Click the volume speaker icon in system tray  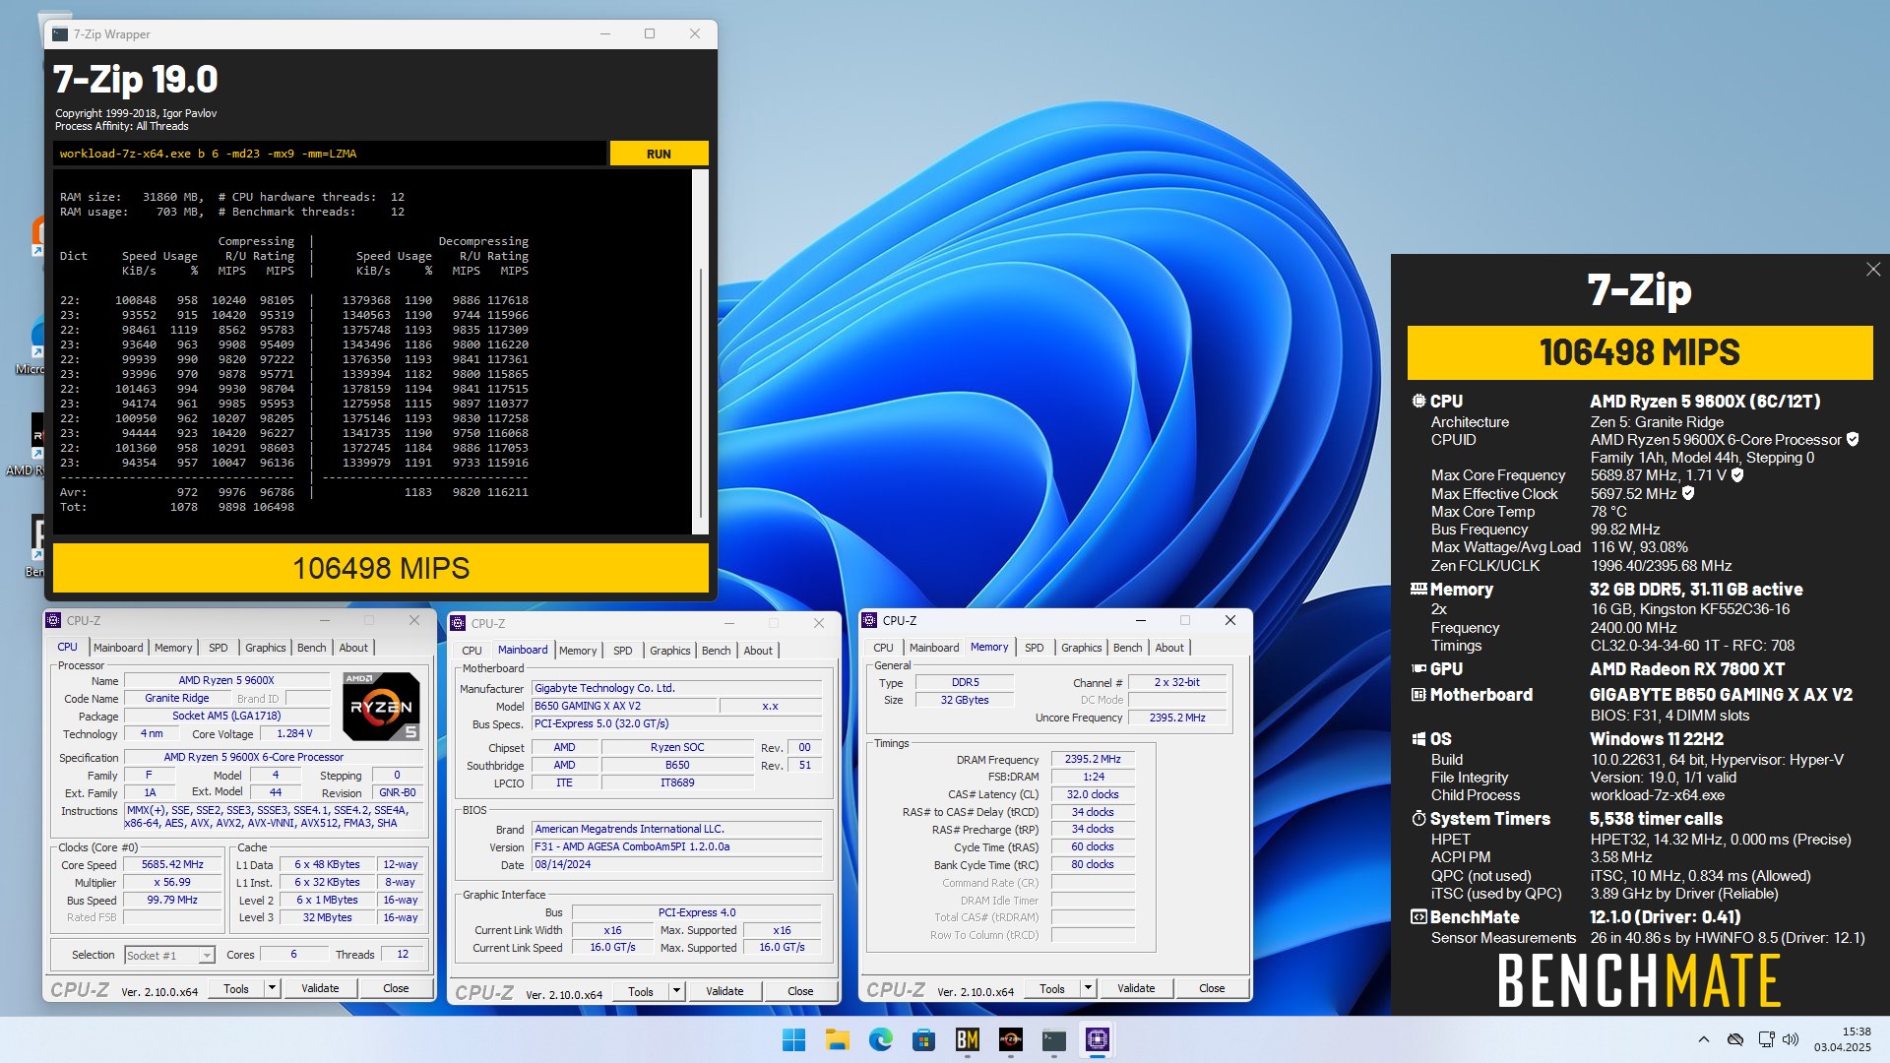(1791, 1039)
